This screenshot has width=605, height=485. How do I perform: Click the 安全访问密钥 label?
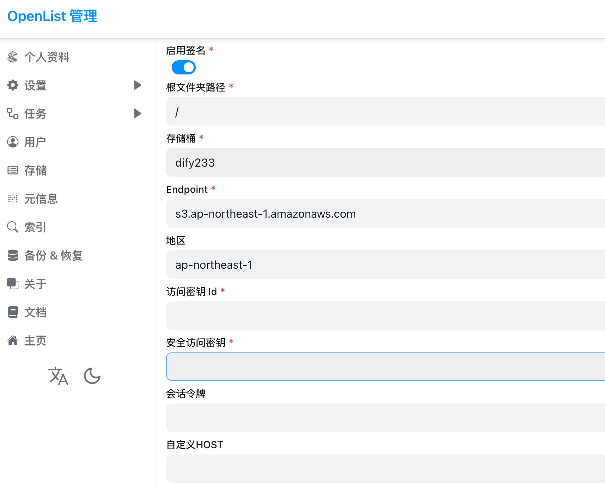196,342
